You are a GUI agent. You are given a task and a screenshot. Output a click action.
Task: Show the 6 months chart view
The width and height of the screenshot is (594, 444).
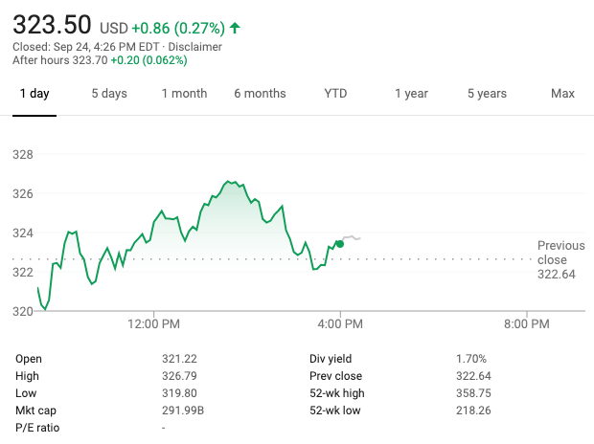260,94
